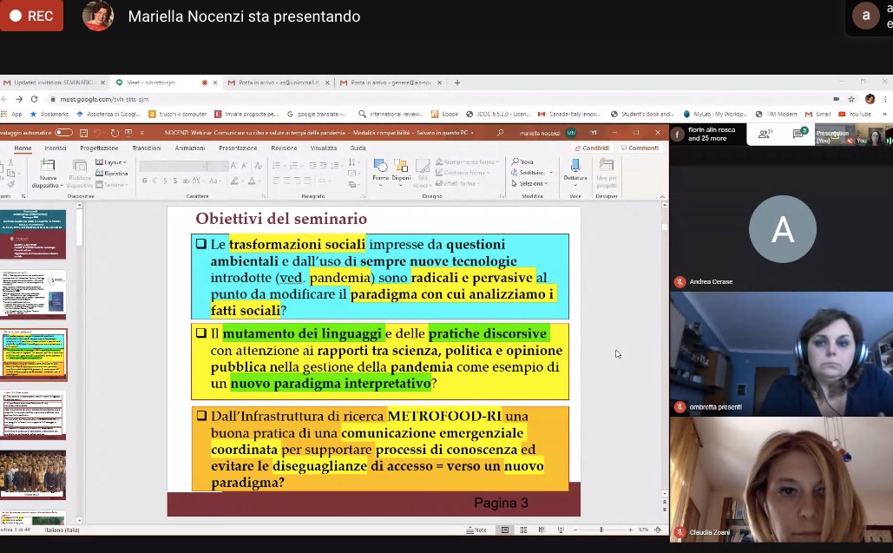The width and height of the screenshot is (893, 553).
Task: Fit slide to current window
Action: [x=658, y=530]
